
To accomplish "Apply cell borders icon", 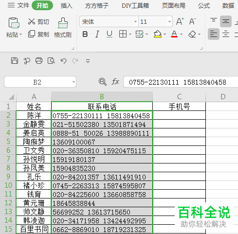I will pos(123,34).
